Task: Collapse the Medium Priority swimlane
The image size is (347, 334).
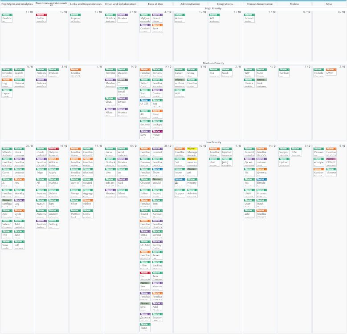Action: click(213, 63)
